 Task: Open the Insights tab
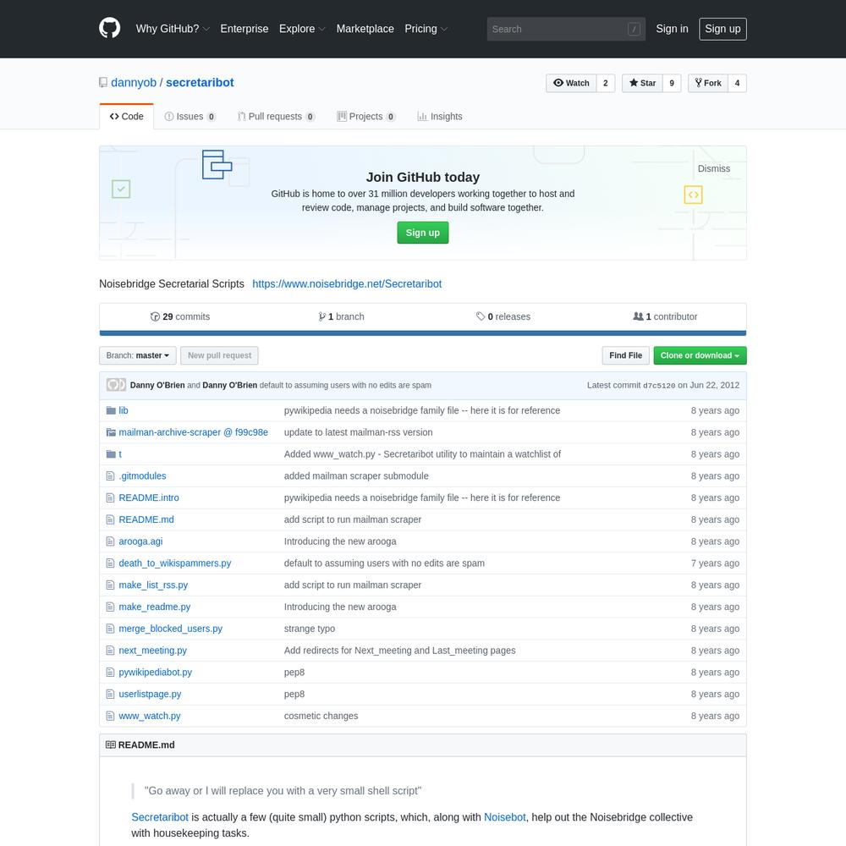point(440,117)
